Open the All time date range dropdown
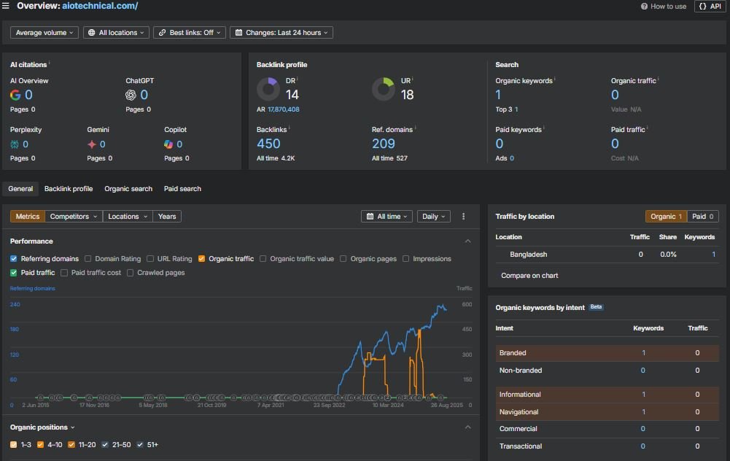The image size is (730, 461). pyautogui.click(x=387, y=217)
